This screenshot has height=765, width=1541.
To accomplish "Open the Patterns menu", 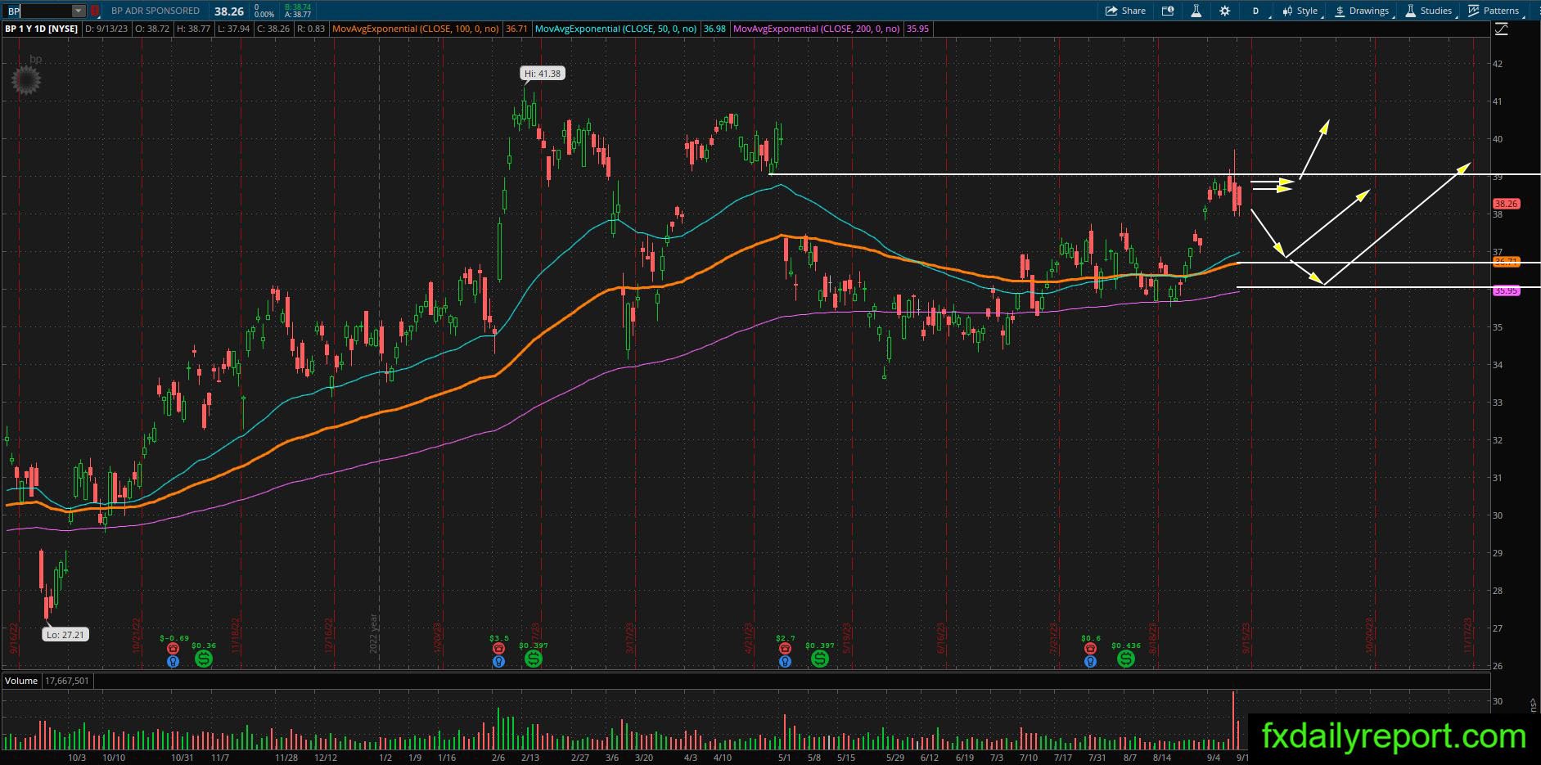I will coord(1494,11).
